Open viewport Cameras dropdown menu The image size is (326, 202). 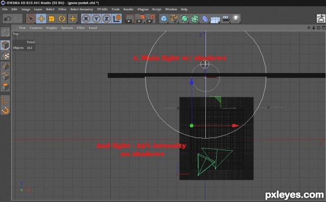[x=36, y=28]
